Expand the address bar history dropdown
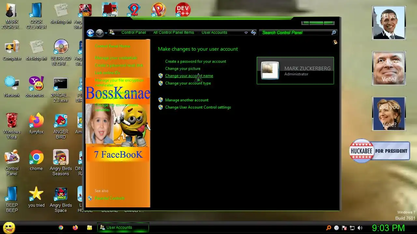This screenshot has width=417, height=234. (246, 32)
